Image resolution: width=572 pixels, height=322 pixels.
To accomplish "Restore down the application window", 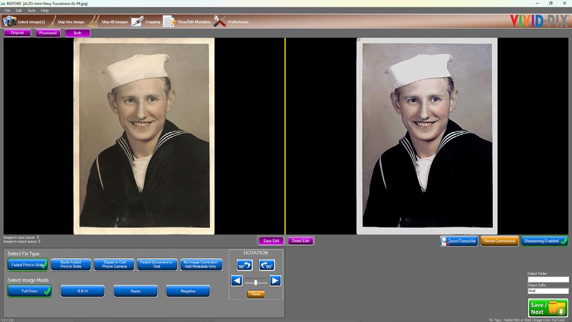I will coord(550,3).
